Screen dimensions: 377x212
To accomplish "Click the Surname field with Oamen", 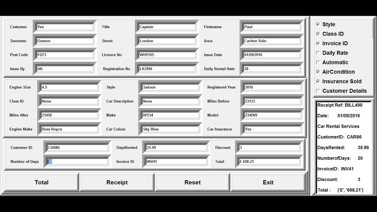I will click(65, 41).
